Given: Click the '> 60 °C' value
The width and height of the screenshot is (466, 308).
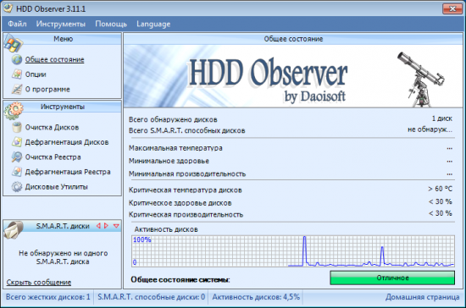Looking at the screenshot, I should click(x=440, y=189).
